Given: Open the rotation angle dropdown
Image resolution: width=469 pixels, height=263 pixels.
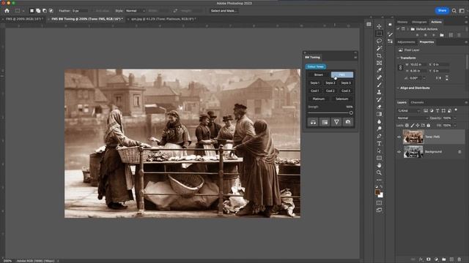Looking at the screenshot, I should tap(424, 78).
